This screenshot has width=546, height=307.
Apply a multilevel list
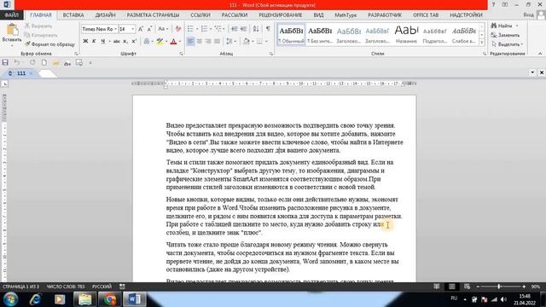point(218,29)
